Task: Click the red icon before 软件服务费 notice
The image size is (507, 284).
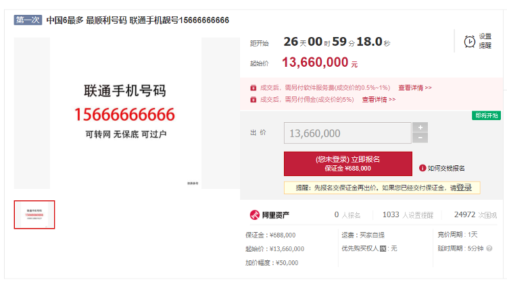Action: click(x=254, y=88)
